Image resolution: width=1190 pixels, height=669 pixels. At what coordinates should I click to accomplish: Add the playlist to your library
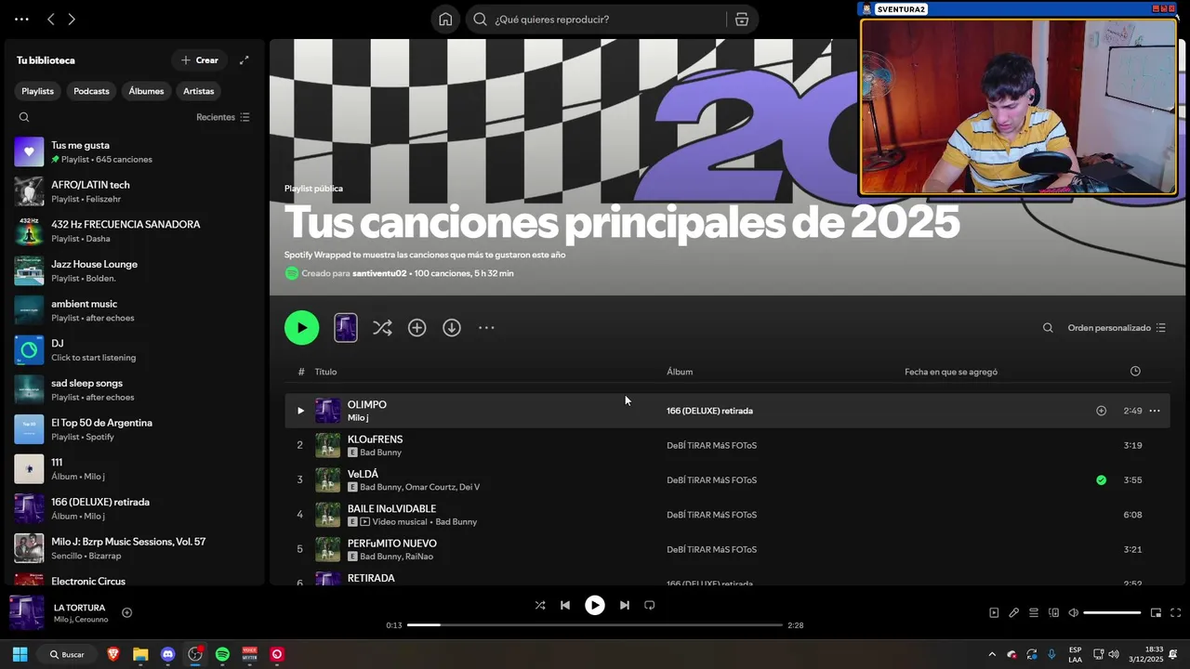click(x=416, y=328)
